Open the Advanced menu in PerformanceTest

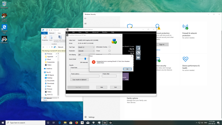pyautogui.click(x=95, y=32)
